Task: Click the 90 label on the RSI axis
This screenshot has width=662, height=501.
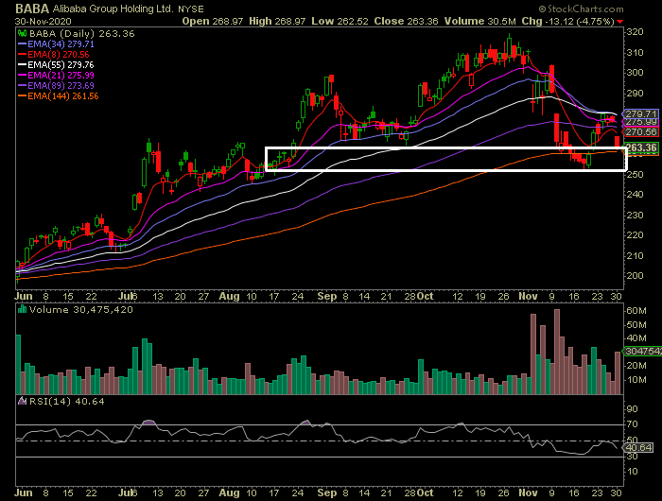Action: pyautogui.click(x=632, y=409)
